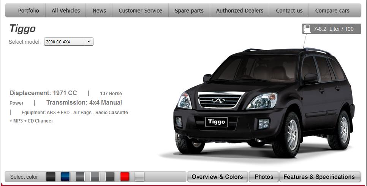Open Contact us page
Screen dimensions: 367x186
[x=289, y=11]
